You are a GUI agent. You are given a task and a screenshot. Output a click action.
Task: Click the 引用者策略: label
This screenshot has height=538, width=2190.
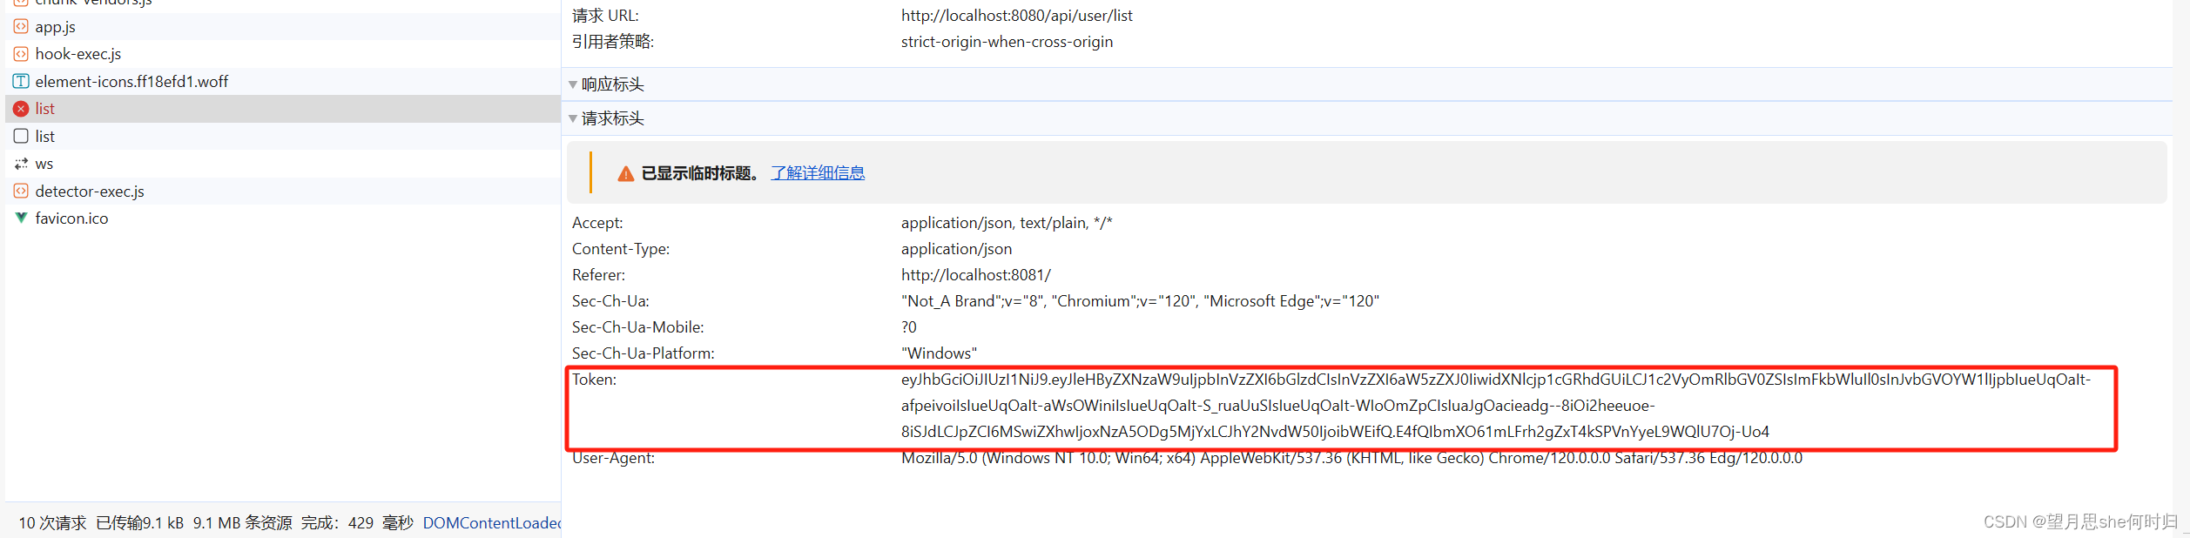(613, 42)
